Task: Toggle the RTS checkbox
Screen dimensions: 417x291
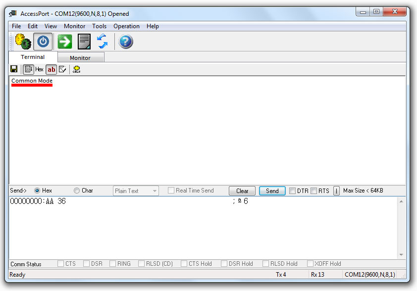Action: 314,191
